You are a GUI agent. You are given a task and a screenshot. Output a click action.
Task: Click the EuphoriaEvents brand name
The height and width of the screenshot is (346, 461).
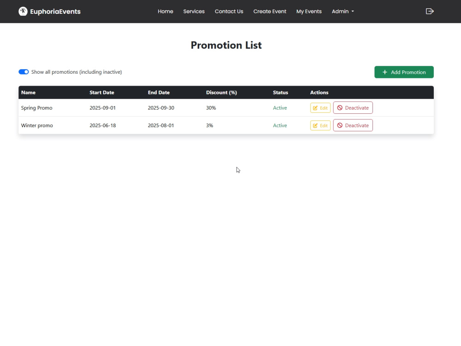55,12
